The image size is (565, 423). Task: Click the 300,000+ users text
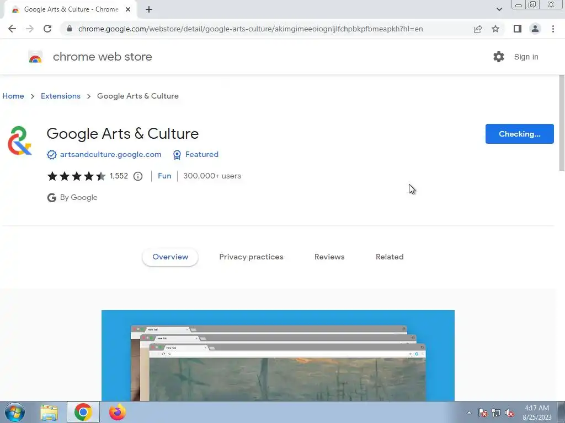212,176
